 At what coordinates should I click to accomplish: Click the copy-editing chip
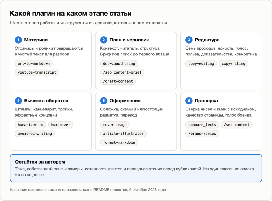coord(201,63)
